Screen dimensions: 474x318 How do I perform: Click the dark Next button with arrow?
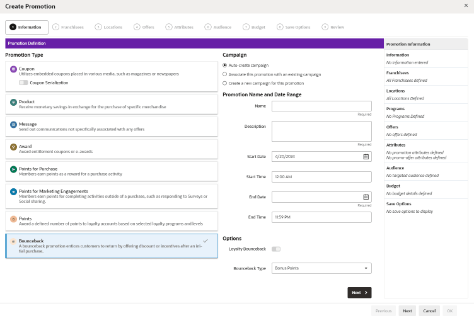359,292
